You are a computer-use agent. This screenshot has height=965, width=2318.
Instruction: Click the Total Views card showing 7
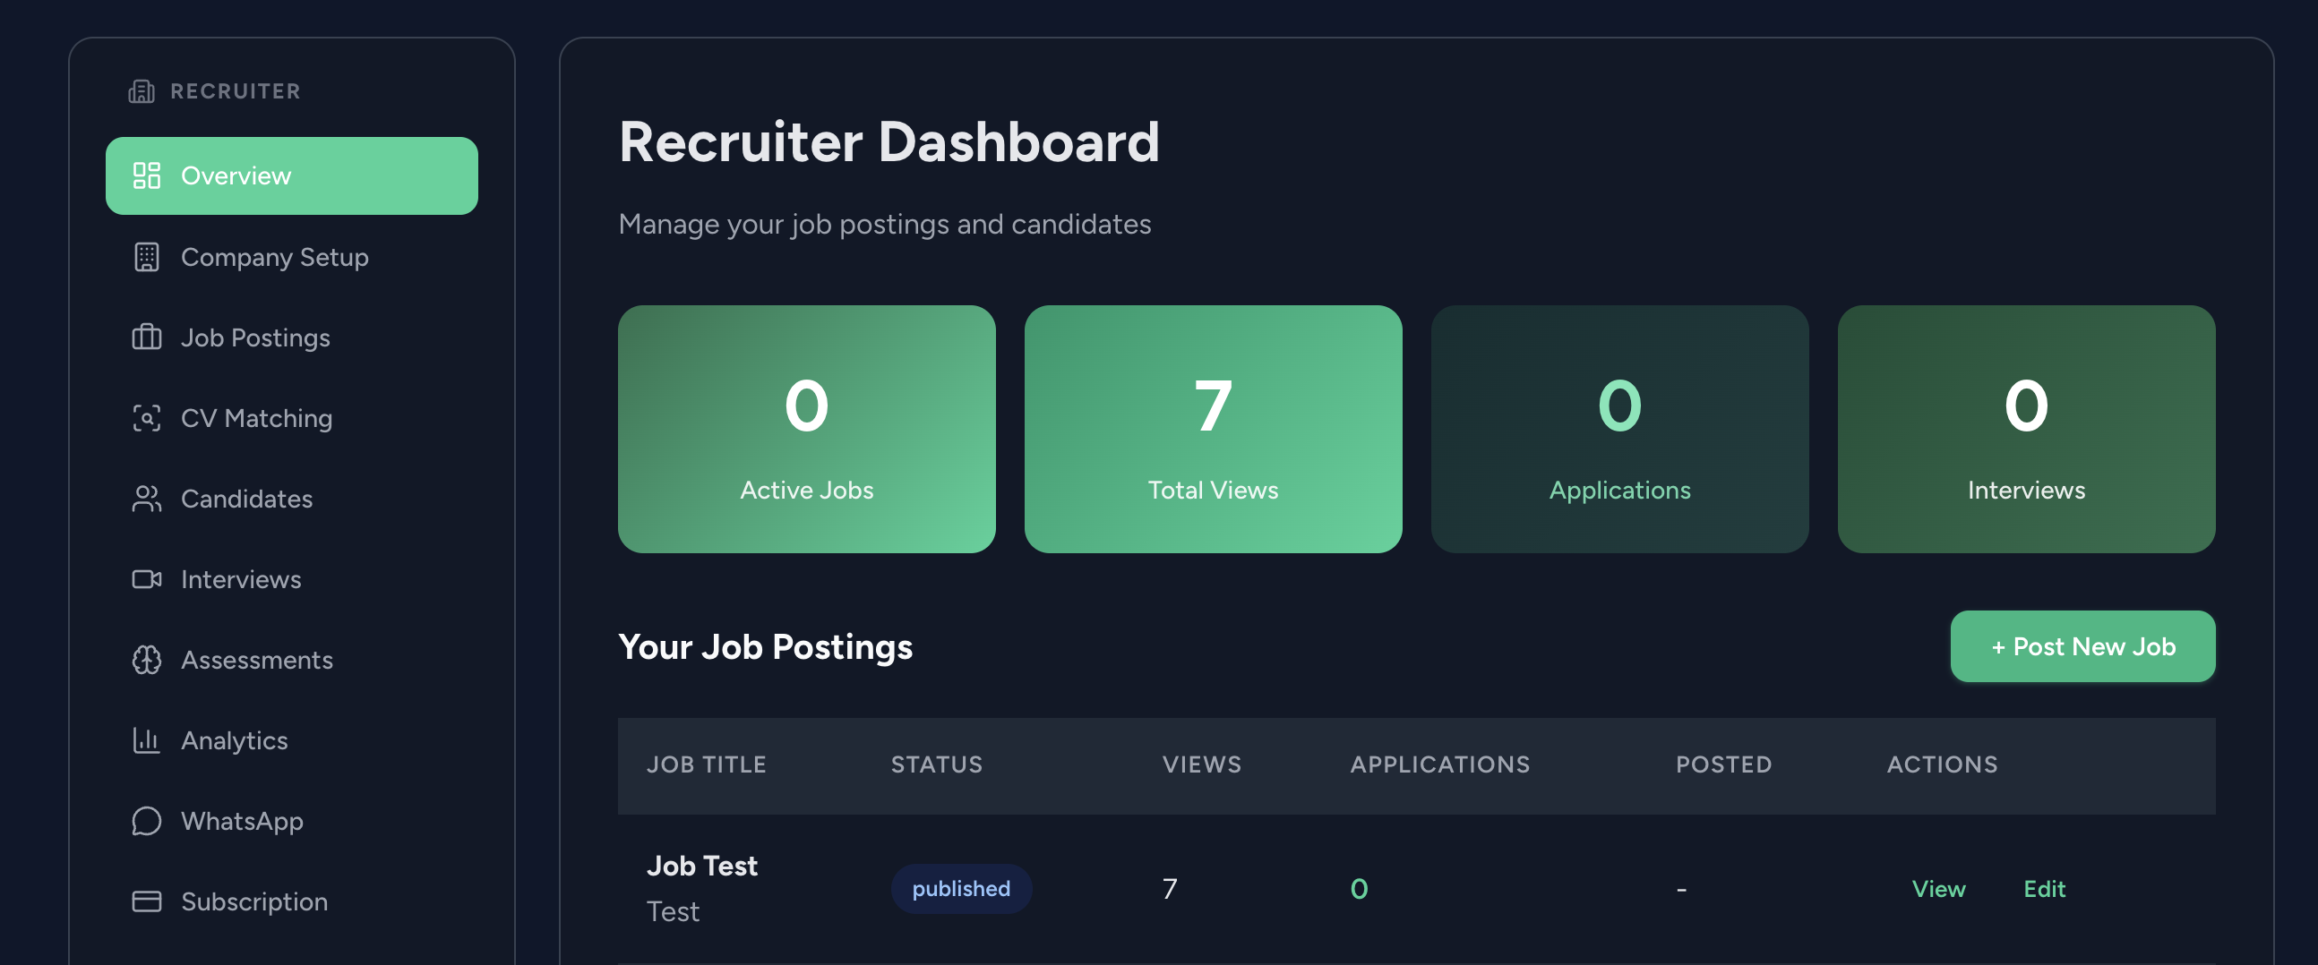coord(1213,430)
